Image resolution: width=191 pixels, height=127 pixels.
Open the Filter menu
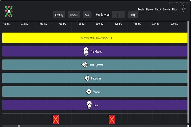point(174,10)
